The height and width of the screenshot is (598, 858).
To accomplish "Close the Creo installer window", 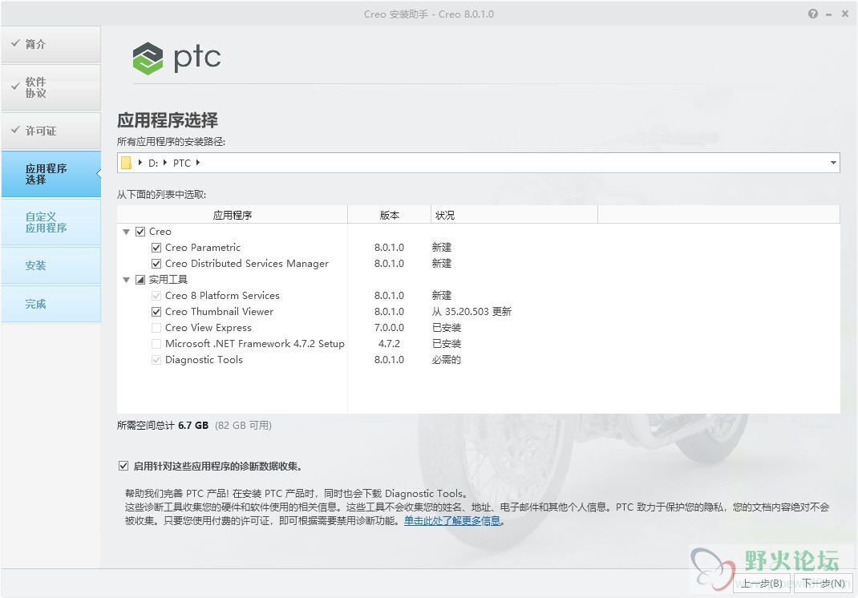I will [845, 14].
